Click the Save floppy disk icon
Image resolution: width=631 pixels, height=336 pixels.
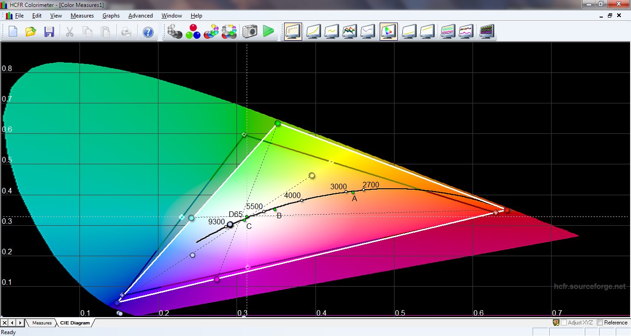(x=49, y=32)
